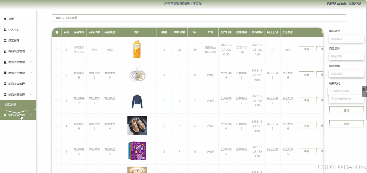Expand the 个人中心 menu chevron

point(31,29)
